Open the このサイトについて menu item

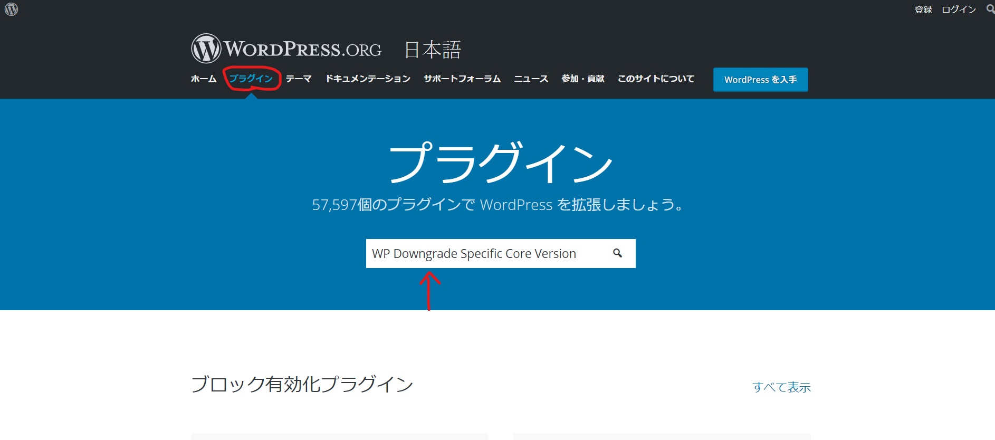click(x=656, y=79)
